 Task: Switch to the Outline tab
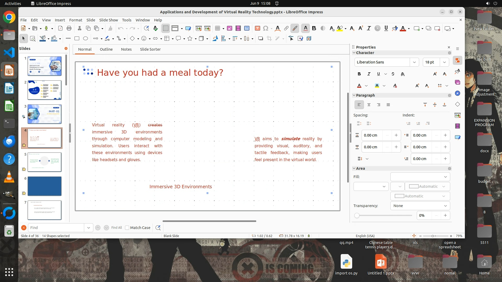106,49
